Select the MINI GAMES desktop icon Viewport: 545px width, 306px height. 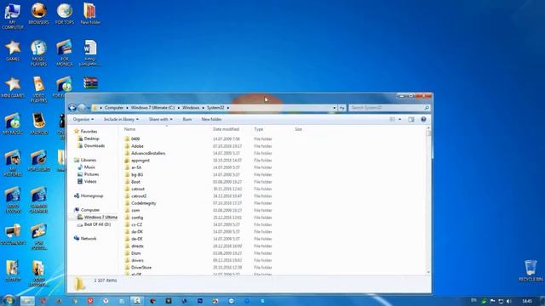(13, 88)
